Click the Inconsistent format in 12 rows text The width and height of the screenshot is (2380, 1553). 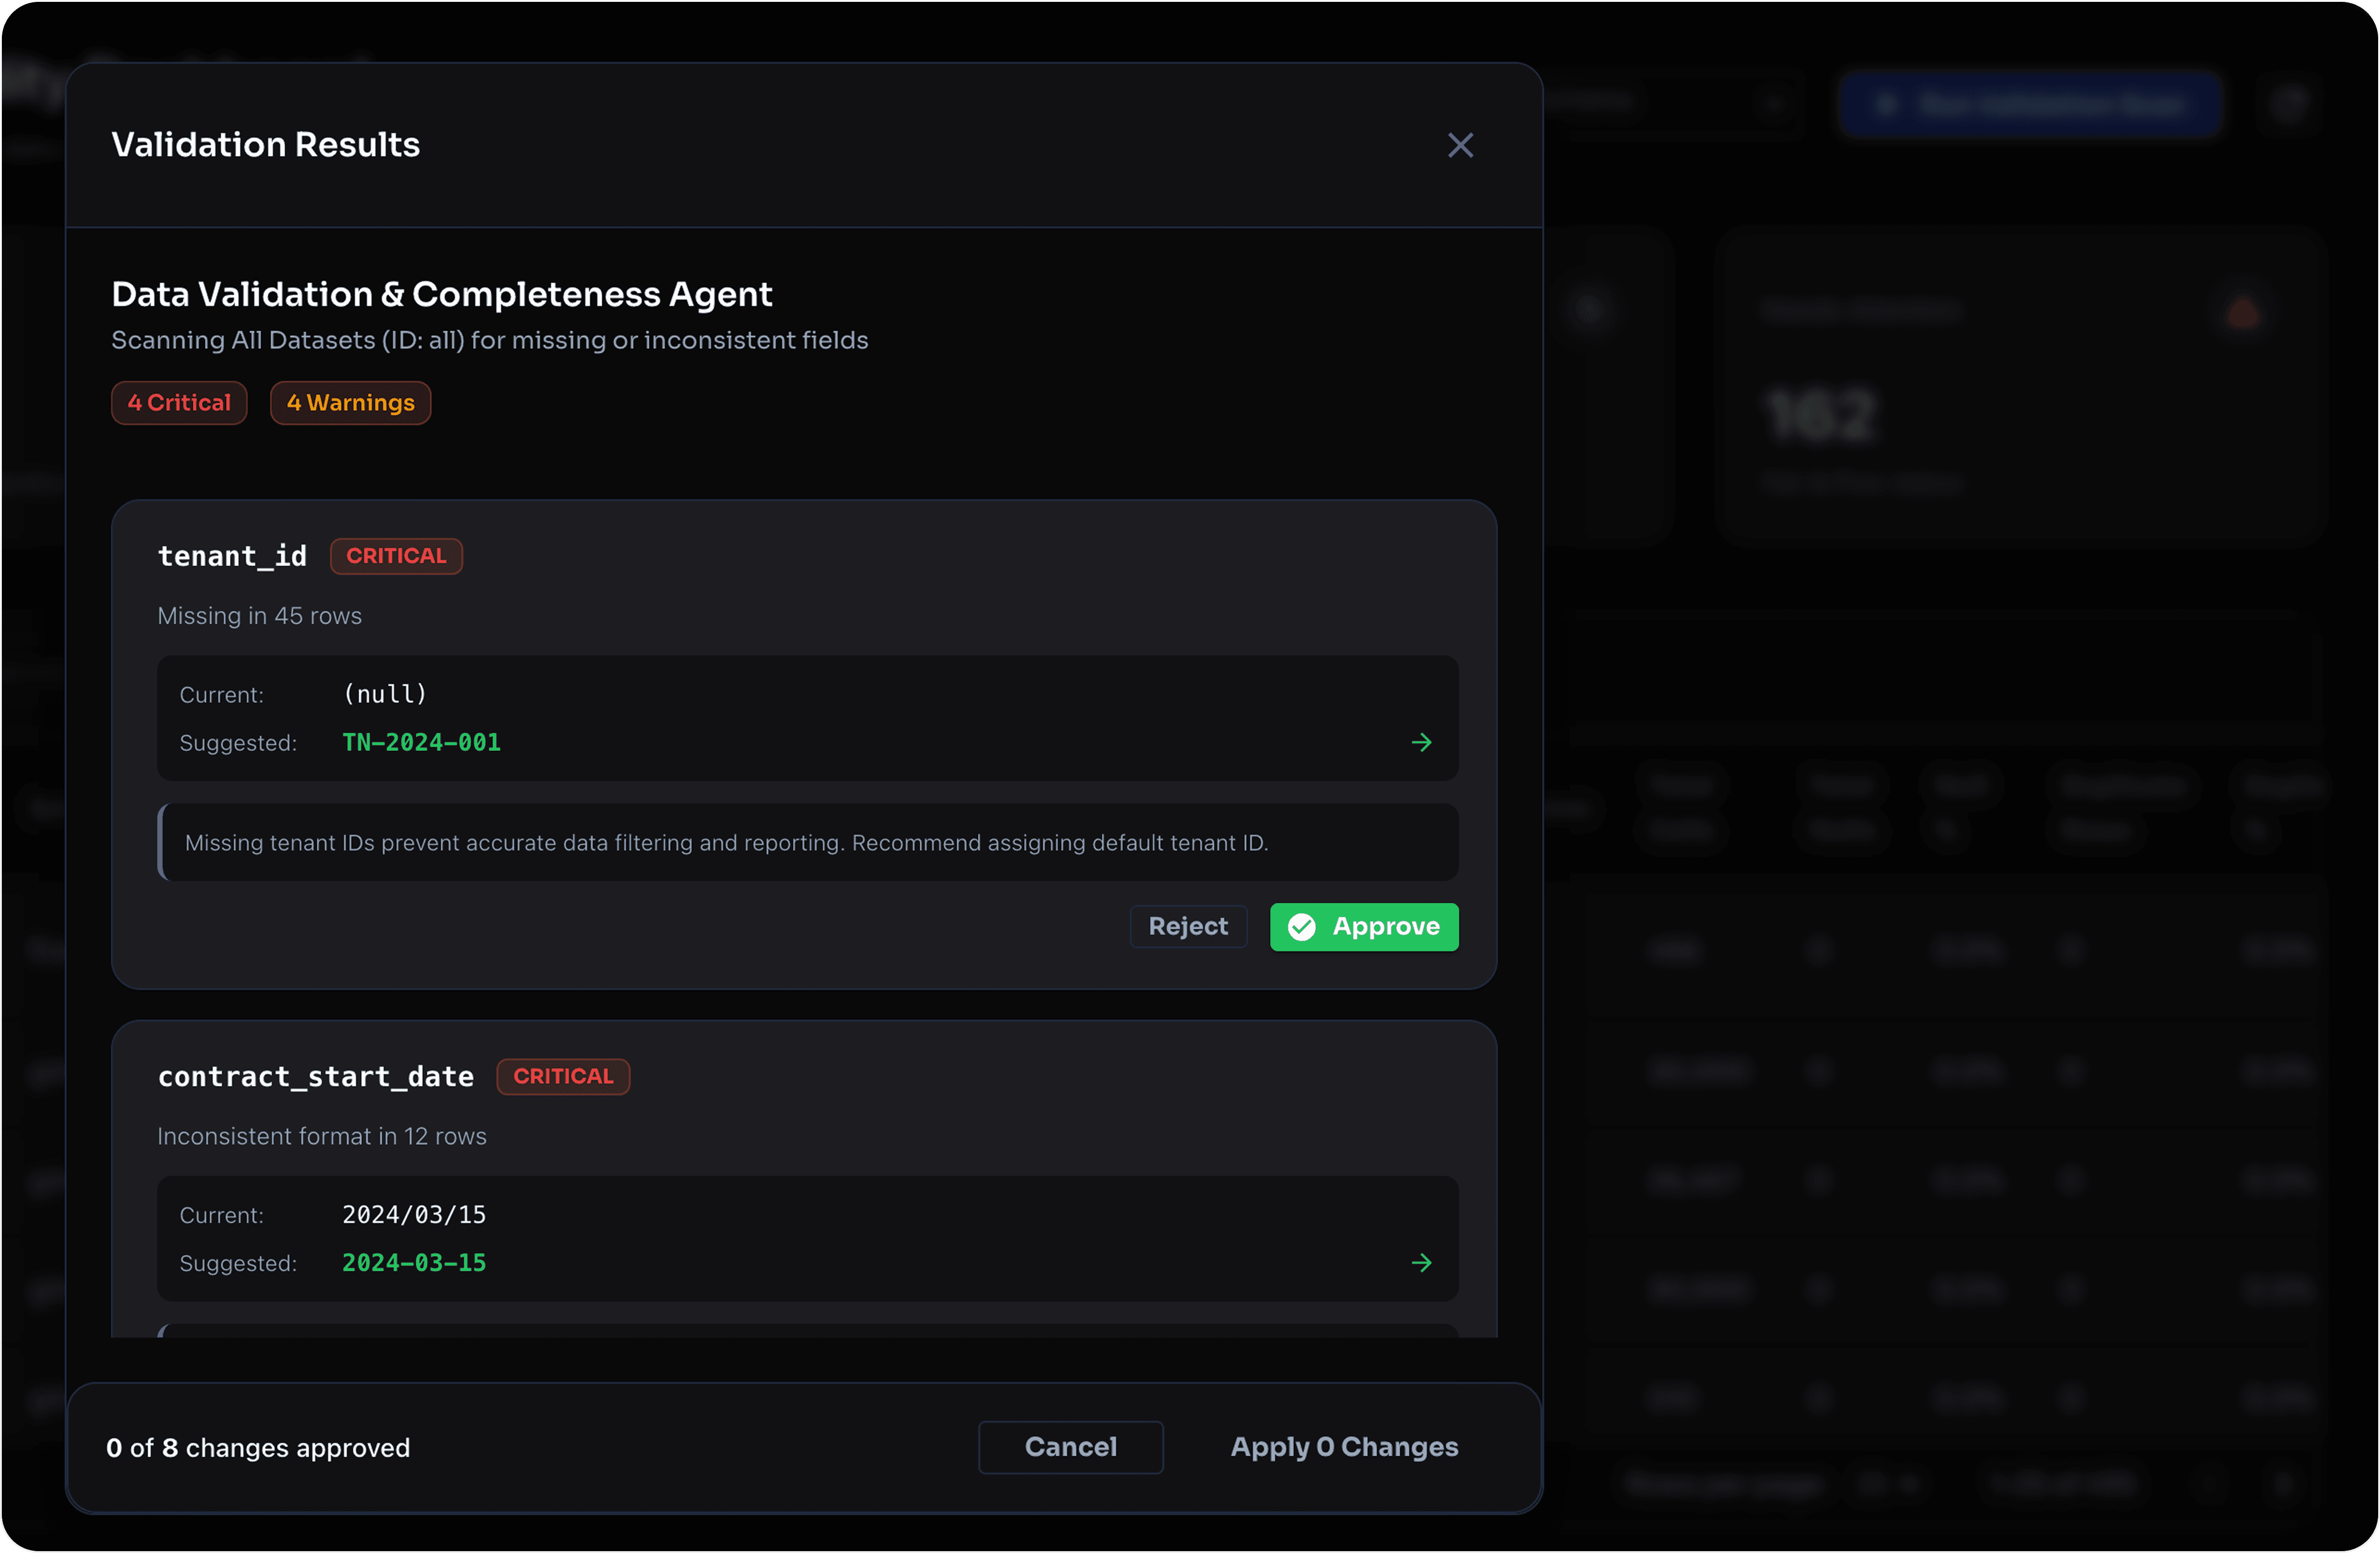pyautogui.click(x=322, y=1136)
